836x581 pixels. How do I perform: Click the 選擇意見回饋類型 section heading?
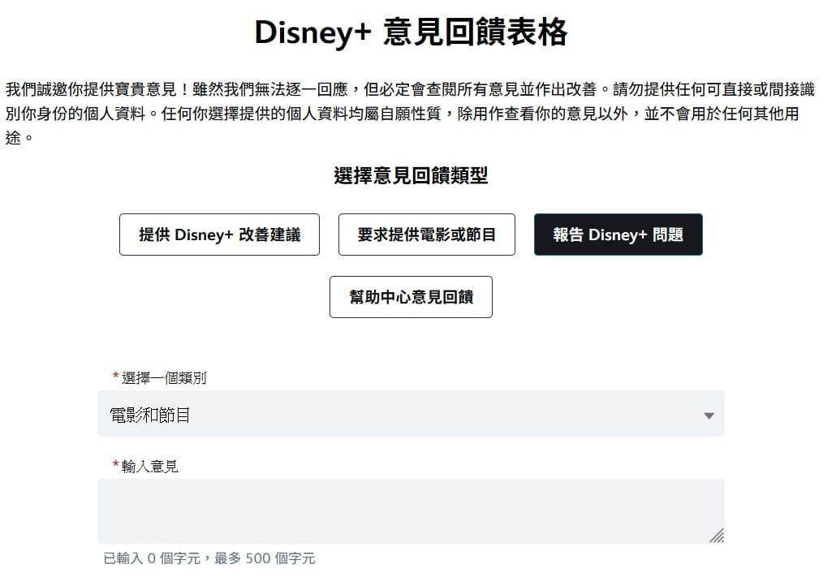pos(411,175)
